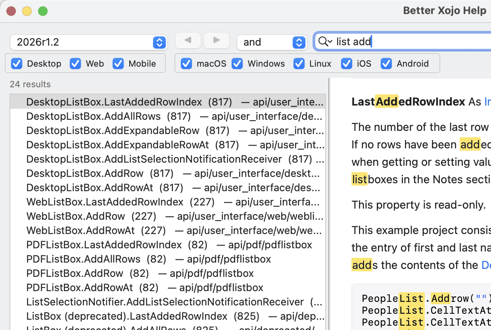Screen dimensions: 491x330
Task: Click the macOS yellow minimize window button
Action: [27, 11]
